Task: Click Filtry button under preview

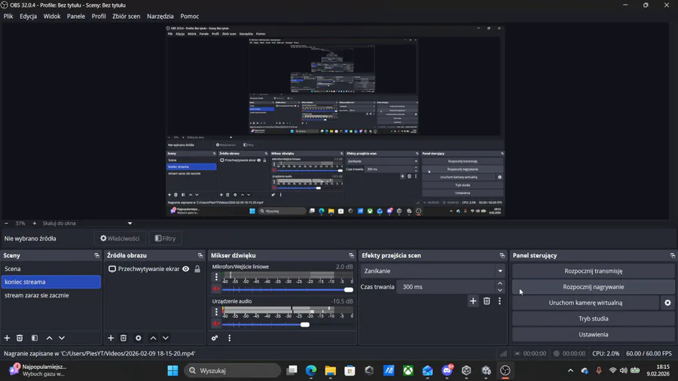Action: pos(165,238)
